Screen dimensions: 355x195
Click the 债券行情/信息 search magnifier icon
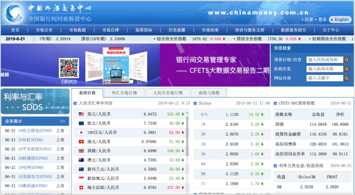[346, 60]
